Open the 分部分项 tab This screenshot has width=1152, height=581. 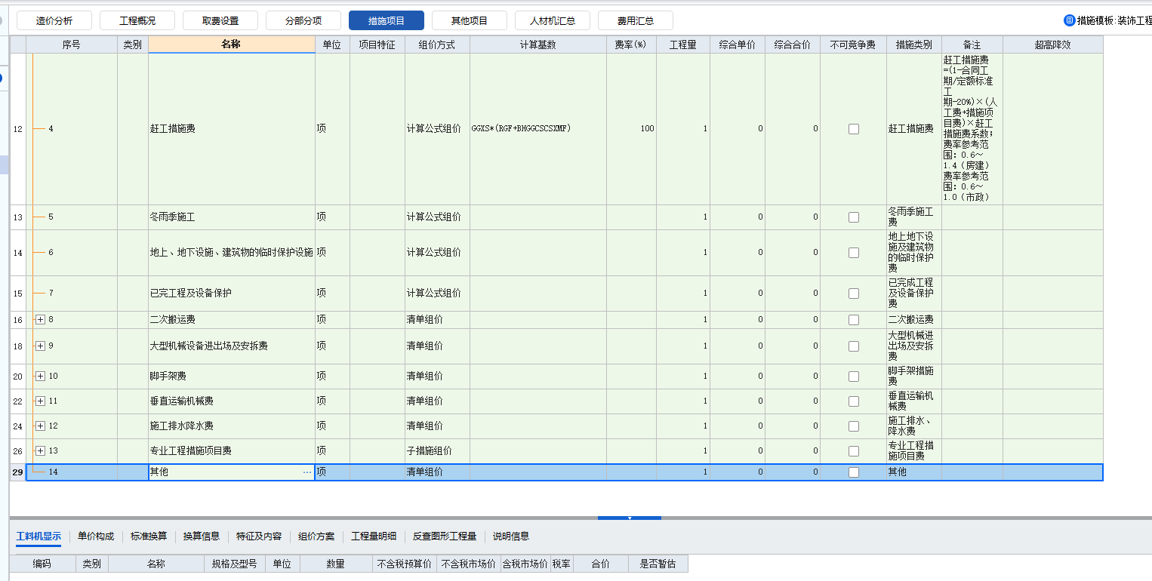[303, 20]
